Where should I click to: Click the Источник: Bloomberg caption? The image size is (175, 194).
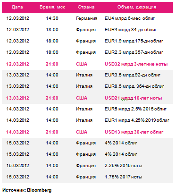pos(27,190)
